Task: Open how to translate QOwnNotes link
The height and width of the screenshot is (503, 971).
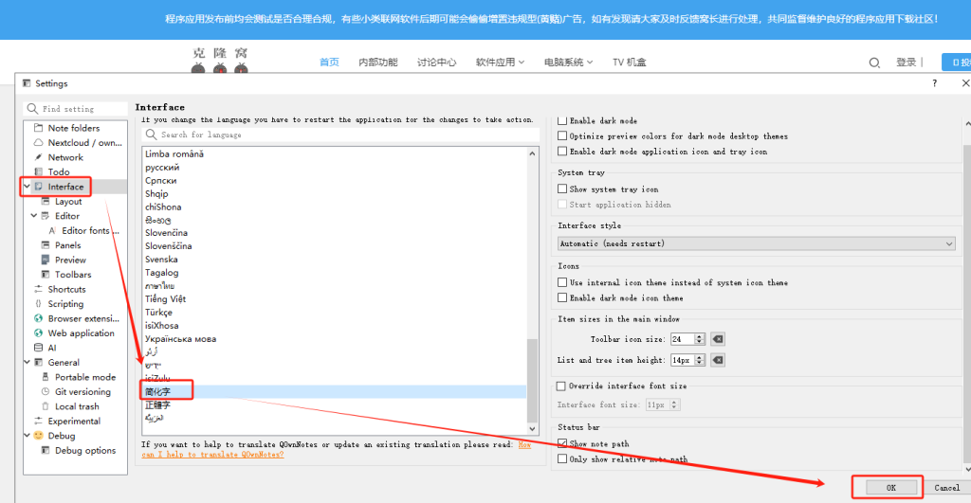Action: coord(337,450)
